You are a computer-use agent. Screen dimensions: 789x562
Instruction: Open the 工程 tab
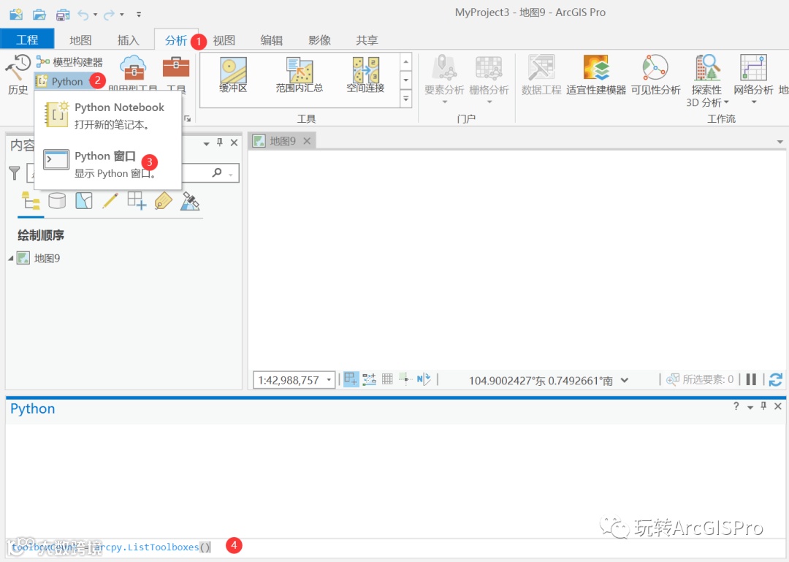(x=27, y=39)
